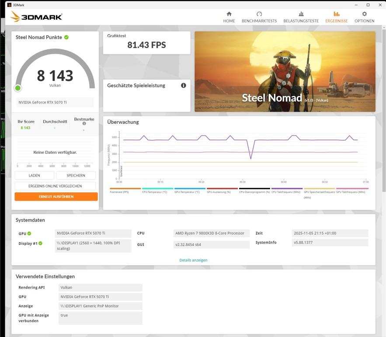Maximize the 3DMark window
This screenshot has height=337, width=386.
pyautogui.click(x=368, y=5)
